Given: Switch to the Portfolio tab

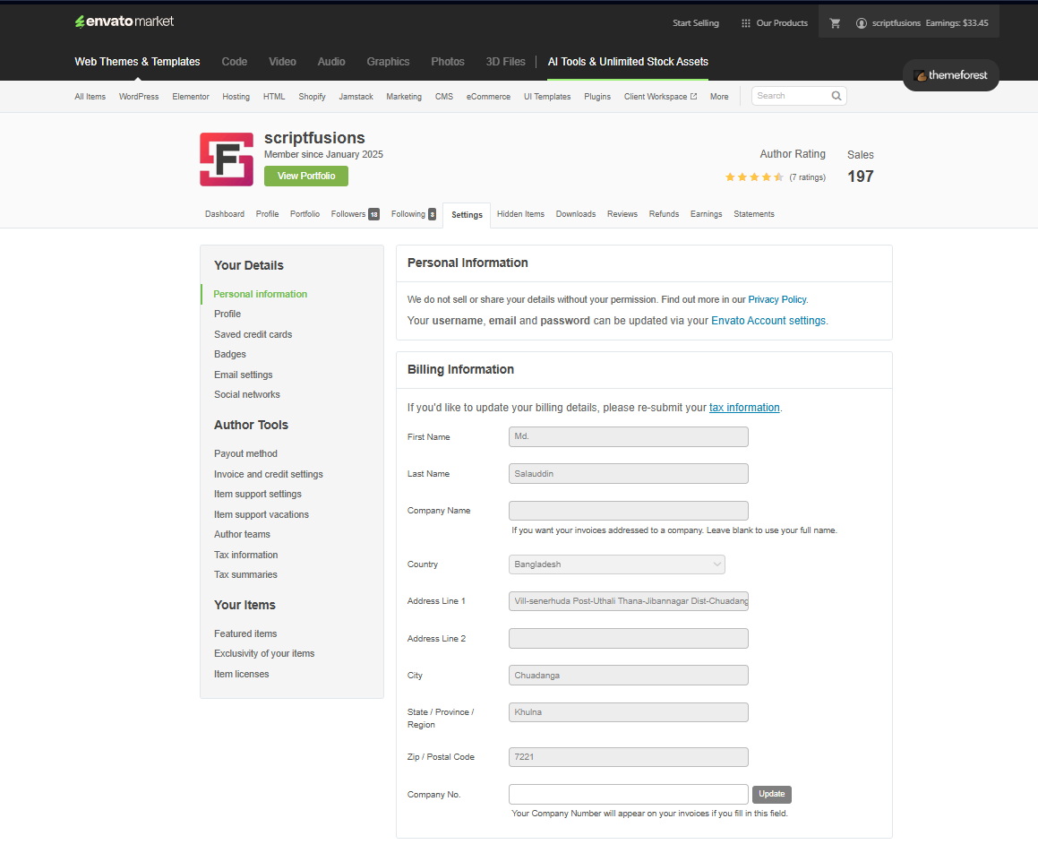Looking at the screenshot, I should click(305, 214).
